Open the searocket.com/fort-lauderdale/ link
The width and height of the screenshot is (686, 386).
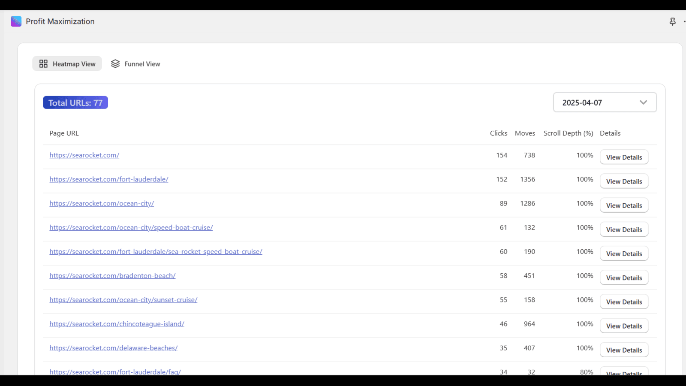coord(109,179)
